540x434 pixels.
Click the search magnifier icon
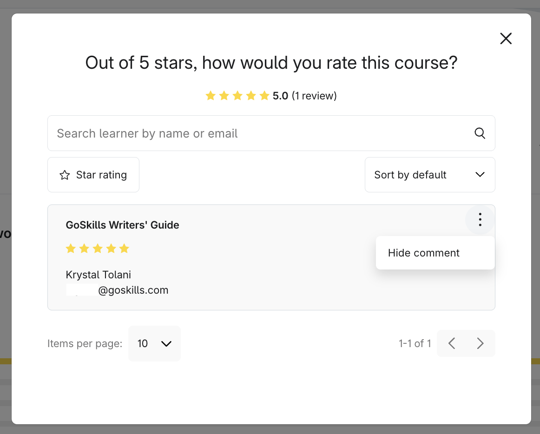pyautogui.click(x=480, y=133)
